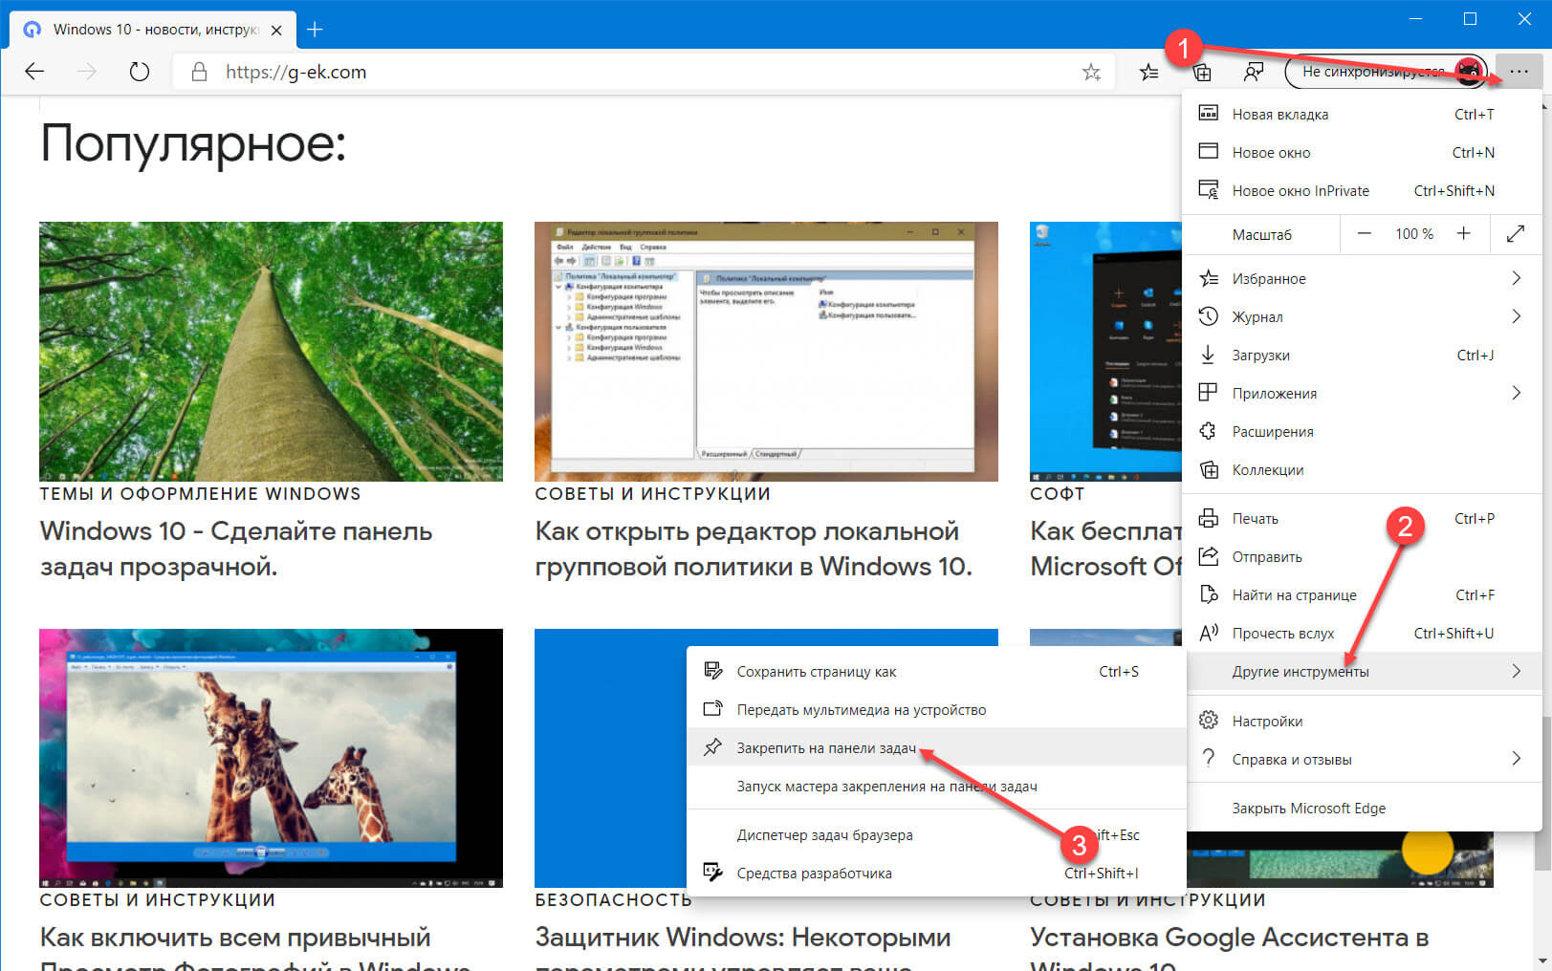Click the read aloud icon
Viewport: 1552px width, 971px height.
coord(1209,632)
